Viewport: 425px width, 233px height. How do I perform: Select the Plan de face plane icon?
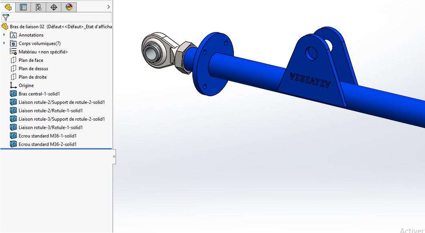click(13, 60)
